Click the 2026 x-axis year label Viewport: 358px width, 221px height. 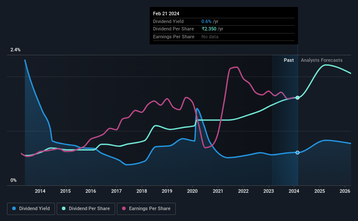point(345,191)
